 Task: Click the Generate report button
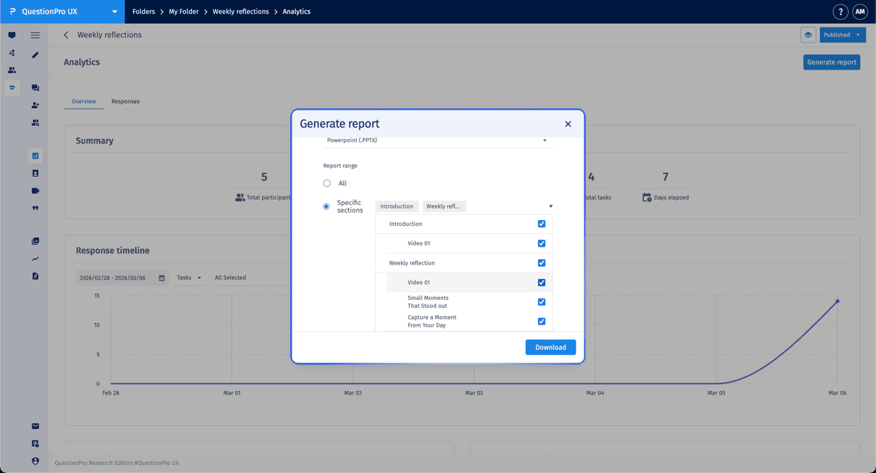click(832, 62)
